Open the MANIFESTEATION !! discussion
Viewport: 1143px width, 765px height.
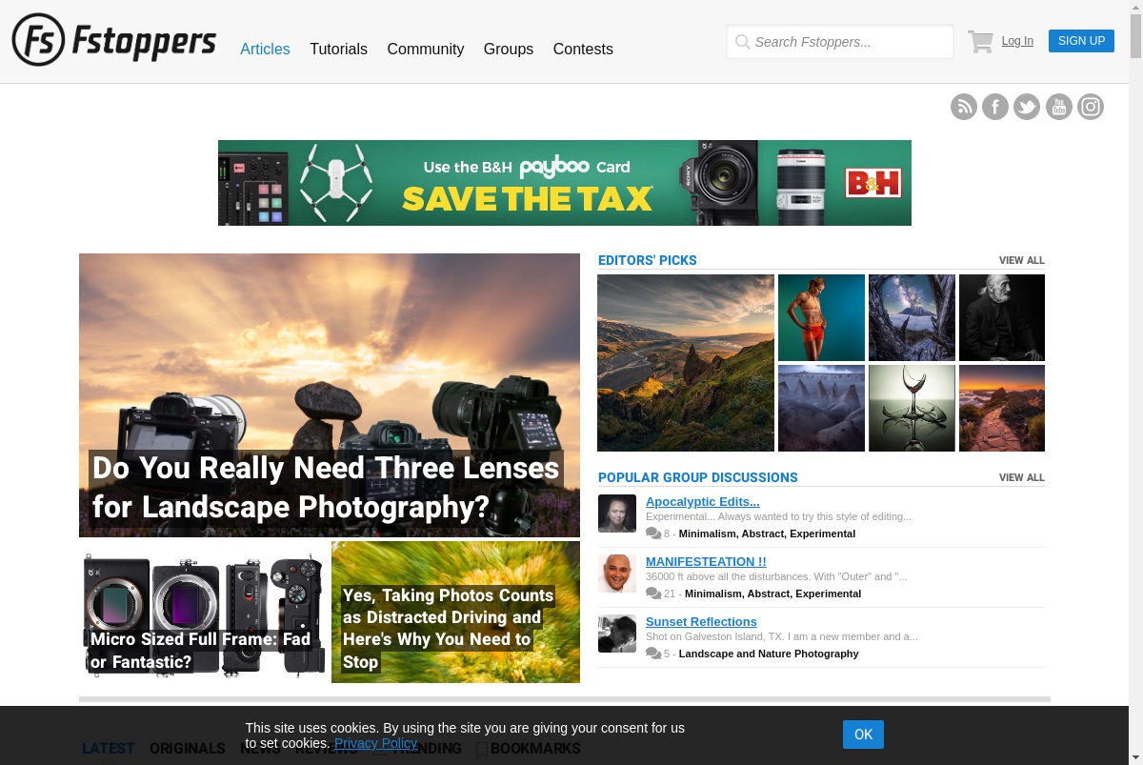[706, 562]
